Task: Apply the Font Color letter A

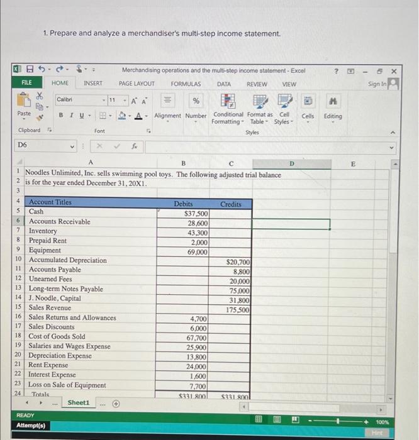Action: pyautogui.click(x=138, y=116)
